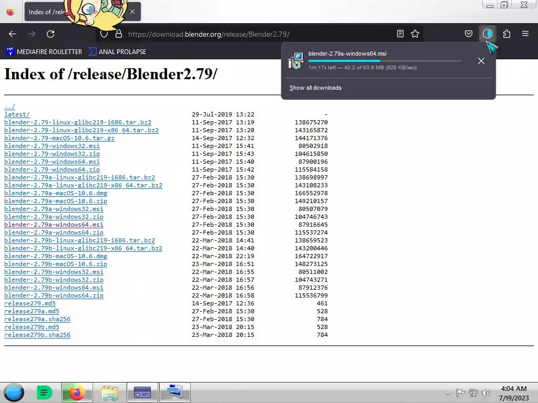
Task: Click the address bar URL
Action: [209, 34]
